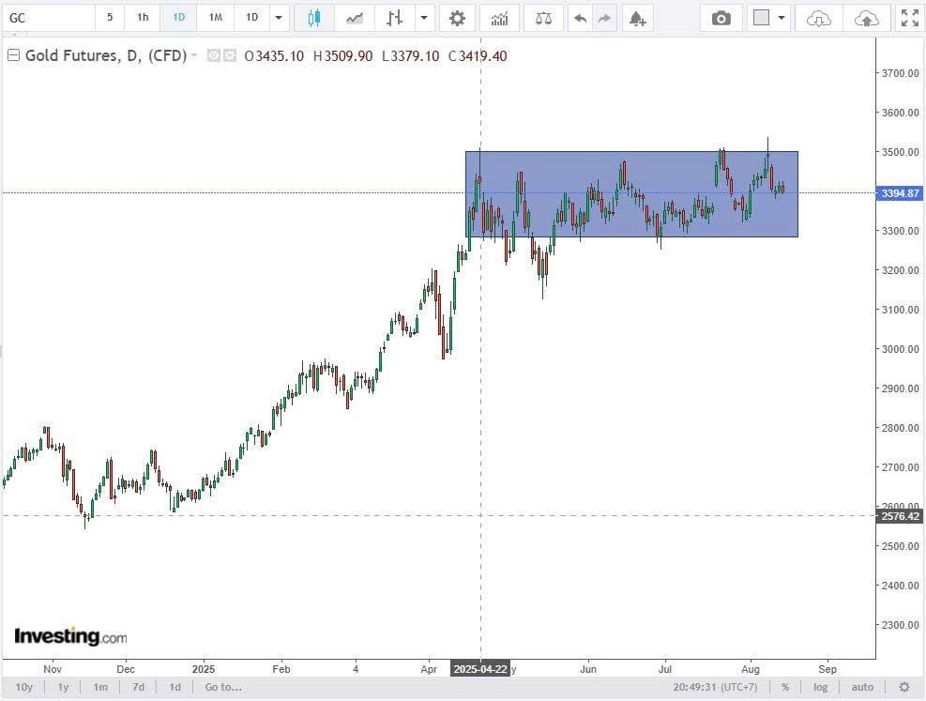926x701 pixels.
Task: Undo the last chart action
Action: point(581,18)
